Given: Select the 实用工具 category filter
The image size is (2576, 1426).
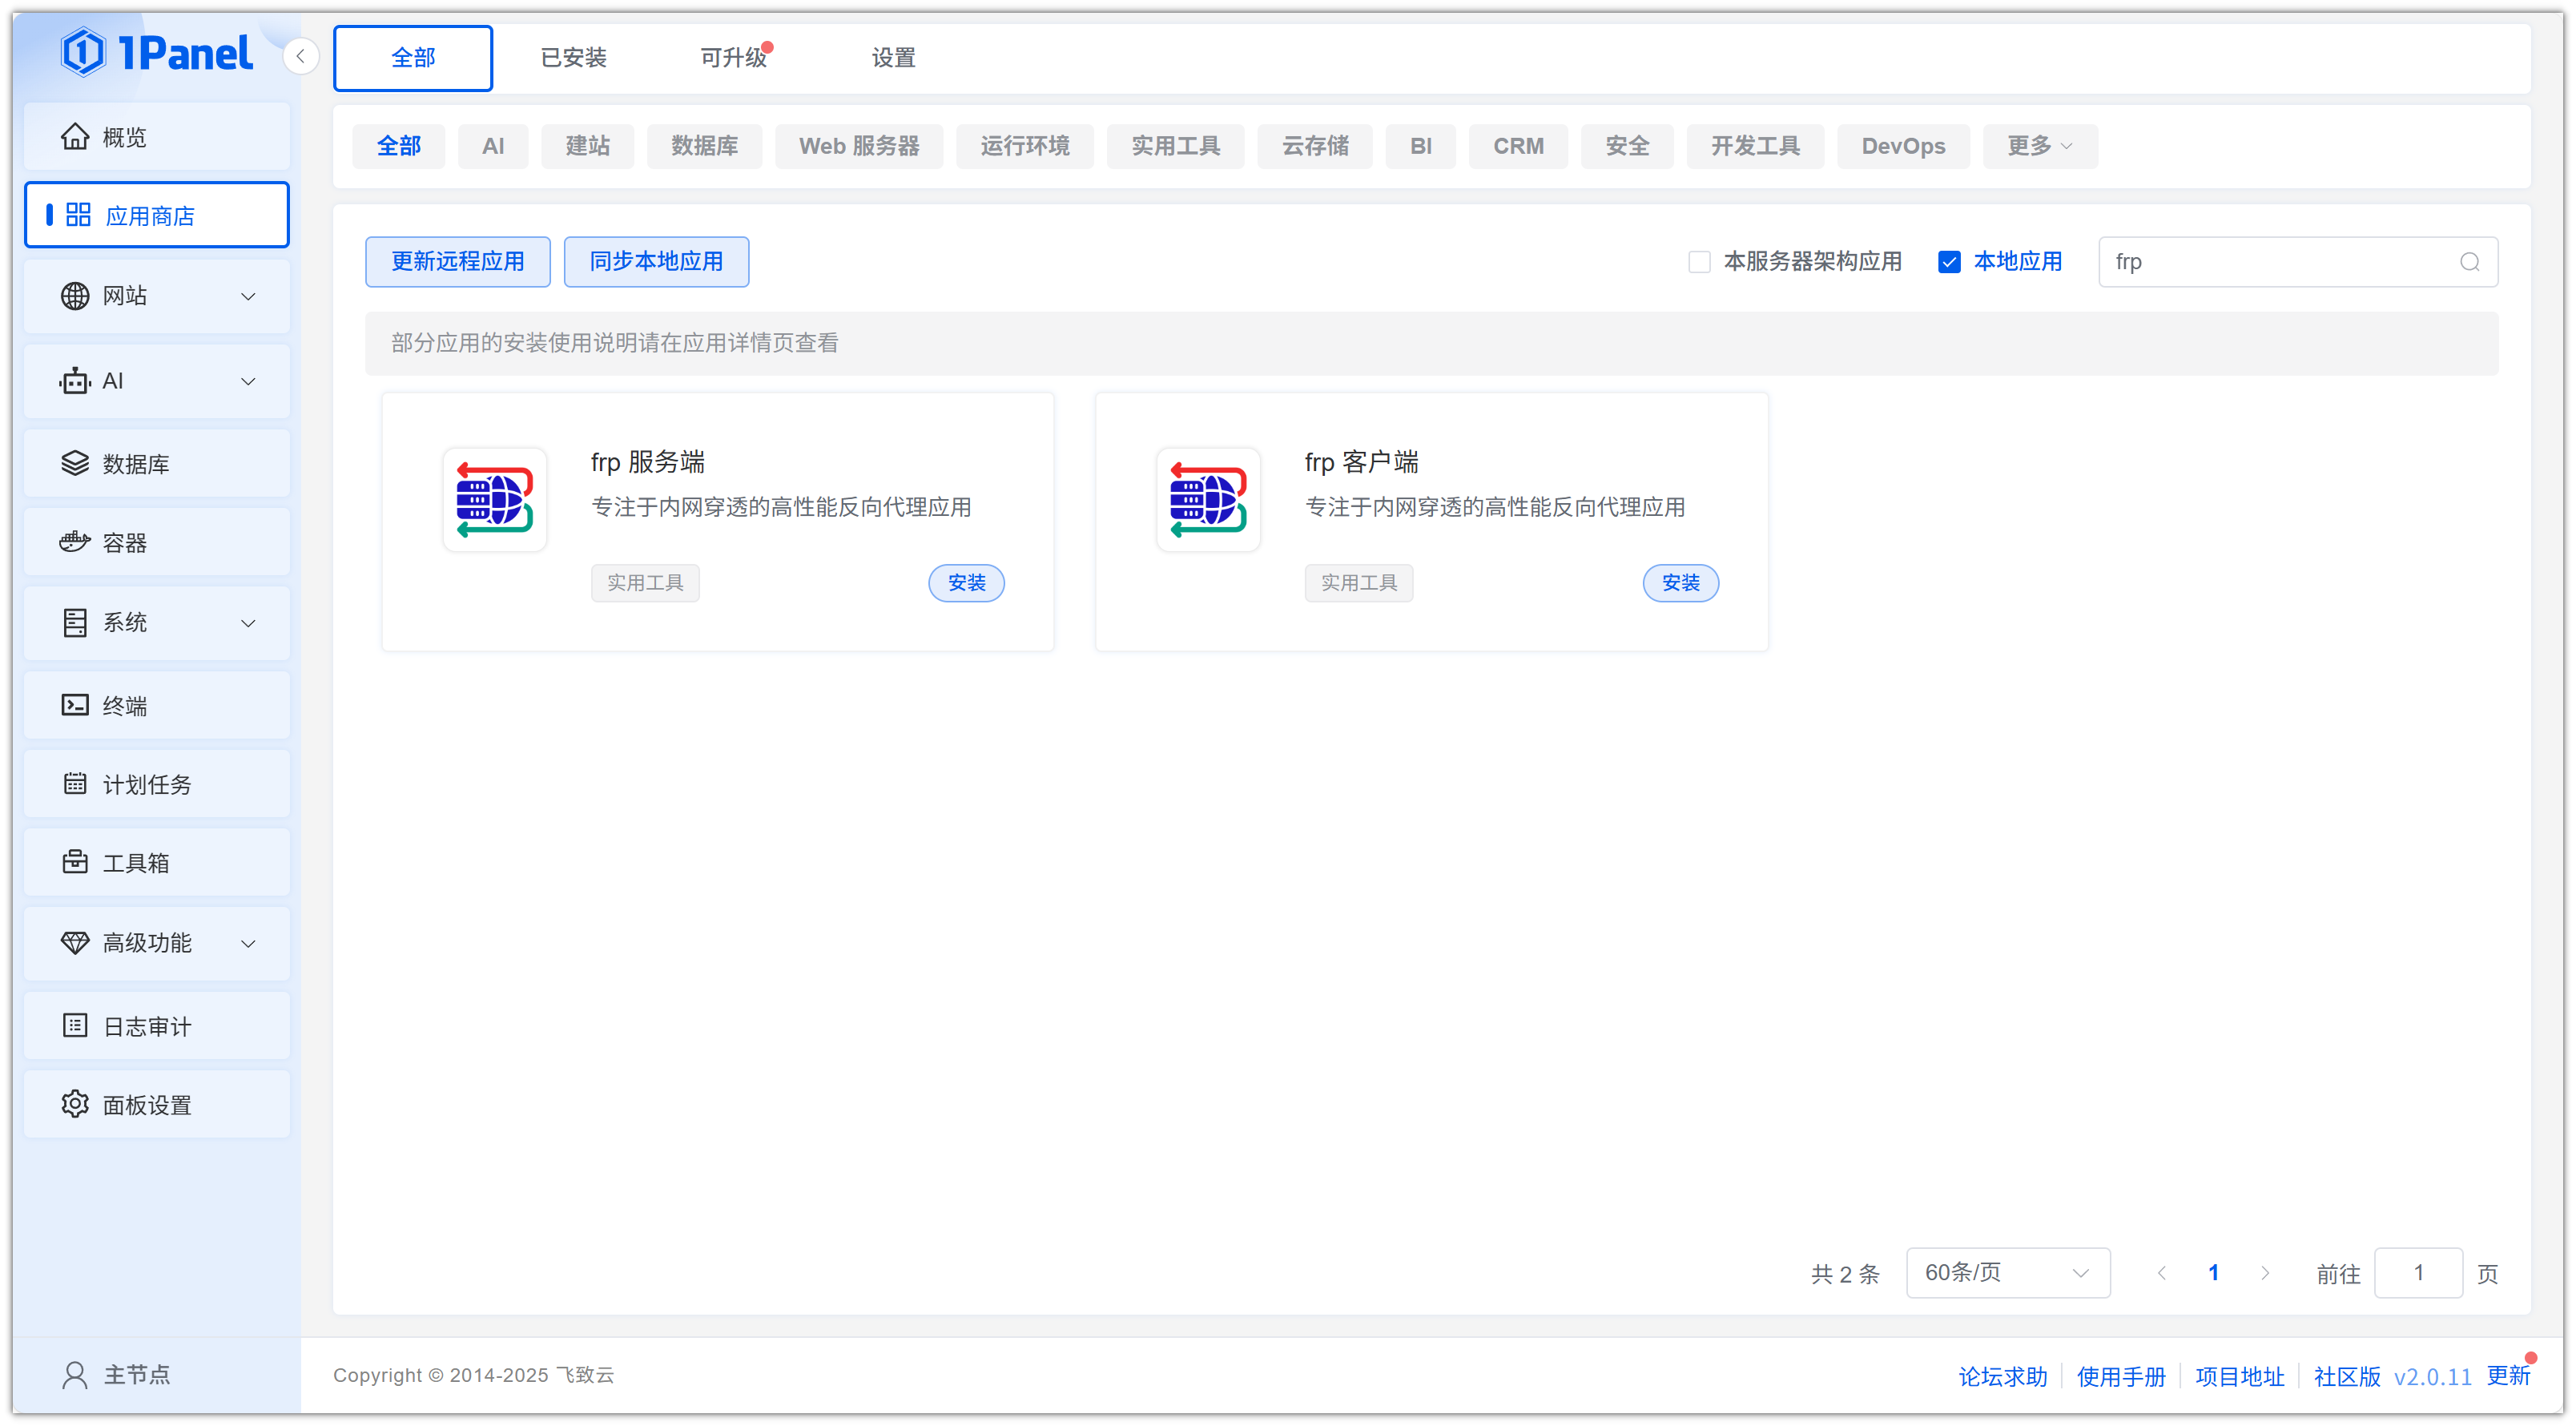Looking at the screenshot, I should point(1174,146).
